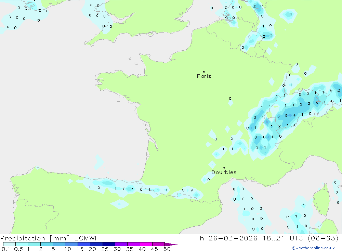
Task: Click the 30 legend scale label
Action: tap(117, 249)
